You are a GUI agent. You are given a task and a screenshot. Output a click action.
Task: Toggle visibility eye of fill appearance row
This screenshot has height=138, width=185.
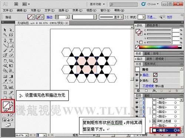pyautogui.click(x=137, y=80)
